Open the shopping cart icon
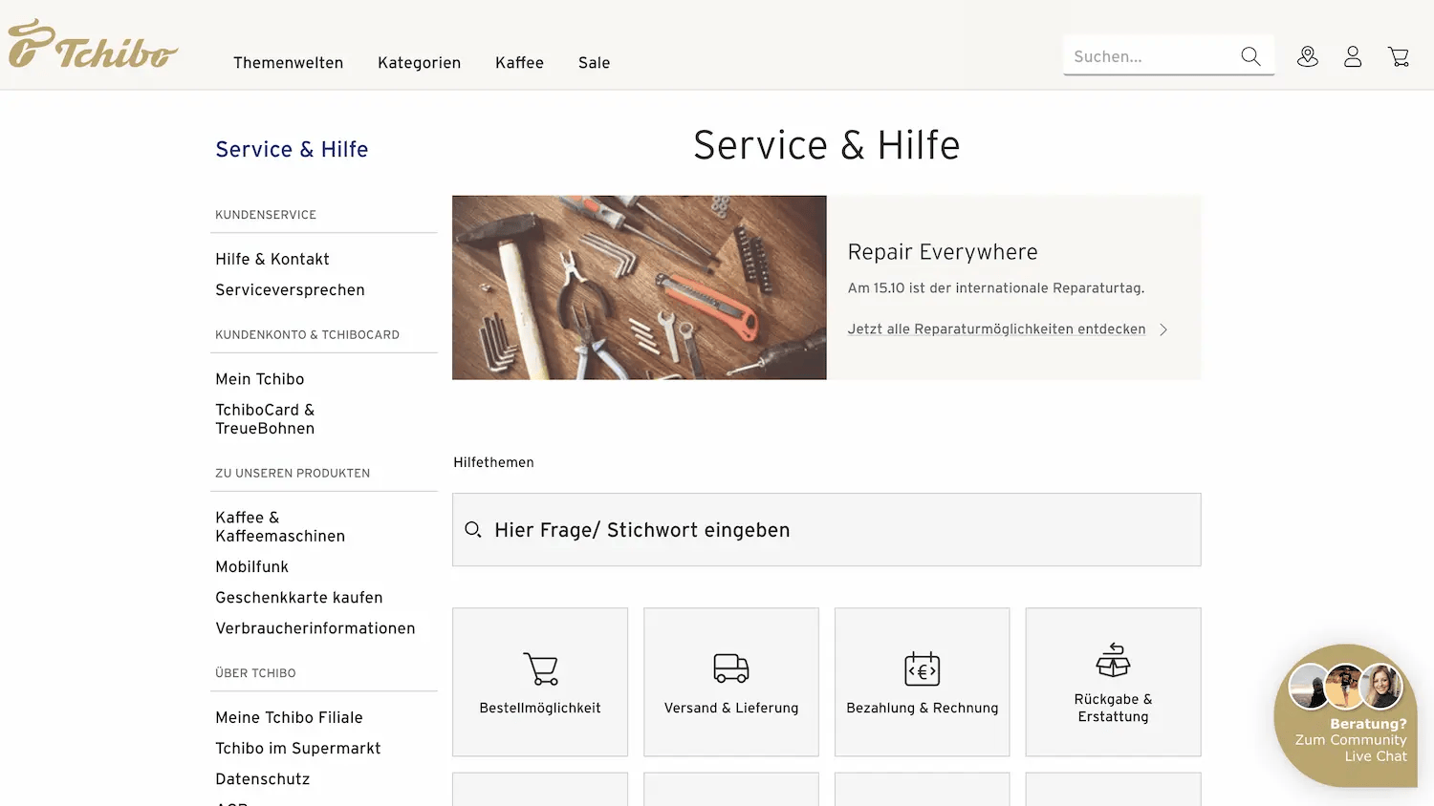This screenshot has width=1434, height=806. (1399, 57)
